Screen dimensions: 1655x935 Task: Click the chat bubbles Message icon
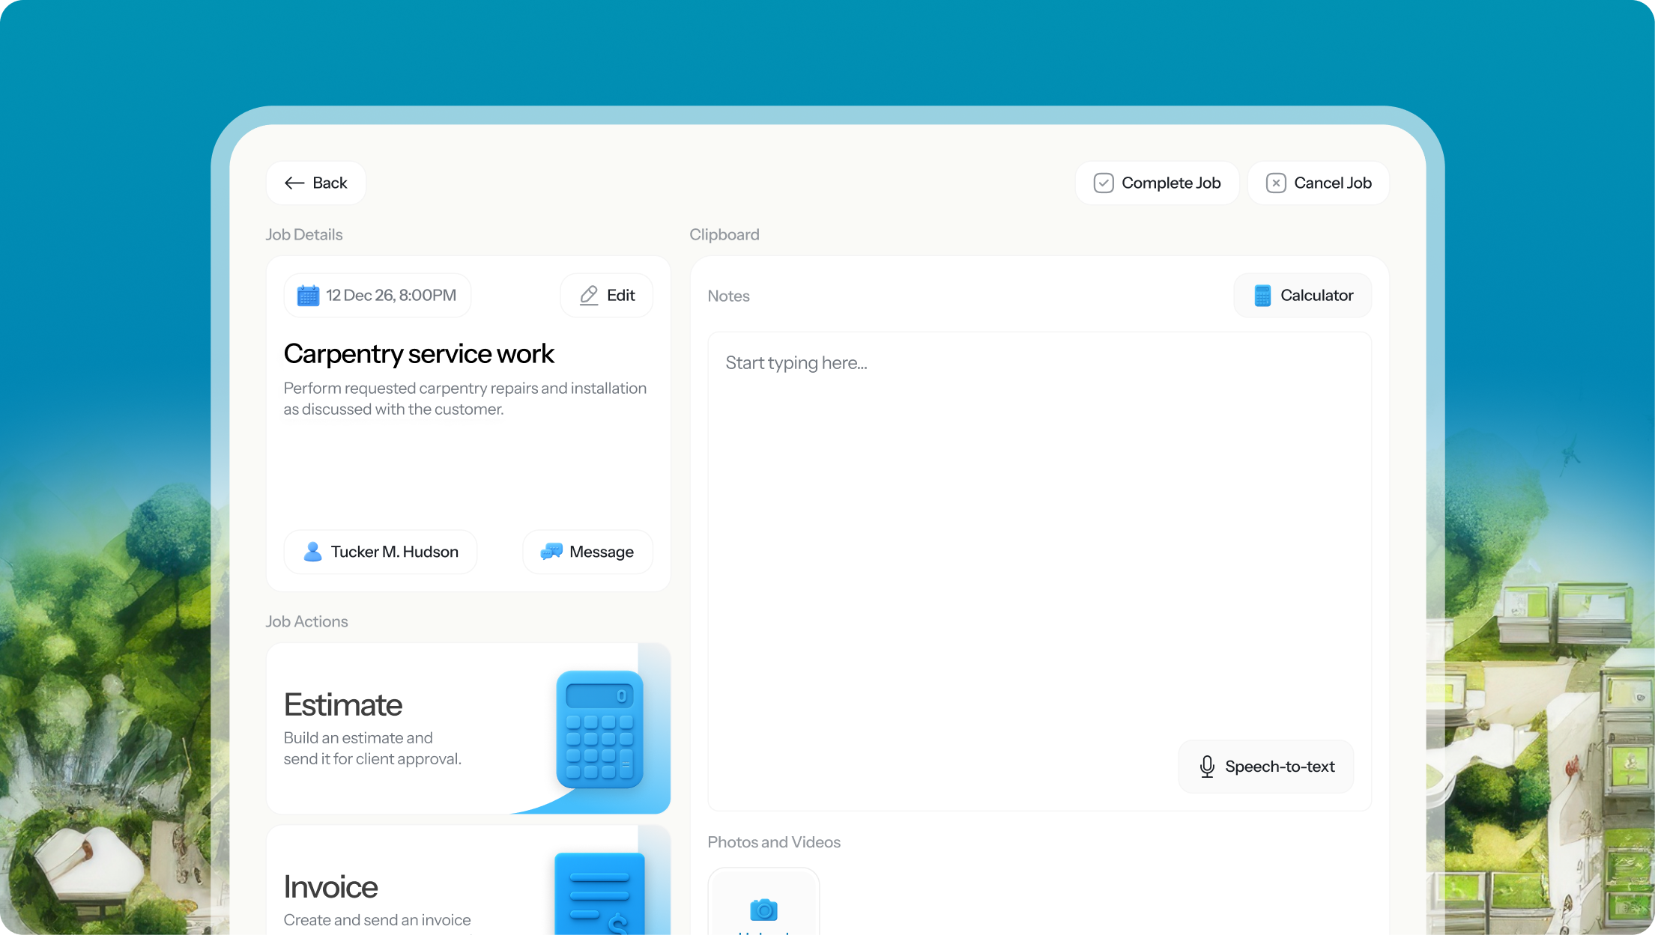pos(551,552)
